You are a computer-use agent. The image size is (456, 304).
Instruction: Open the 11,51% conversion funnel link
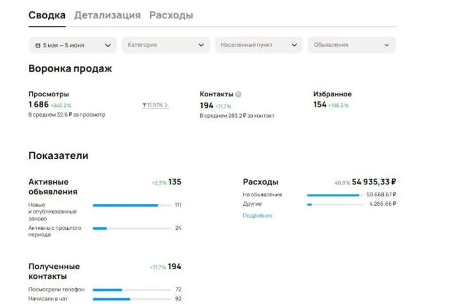(x=155, y=105)
